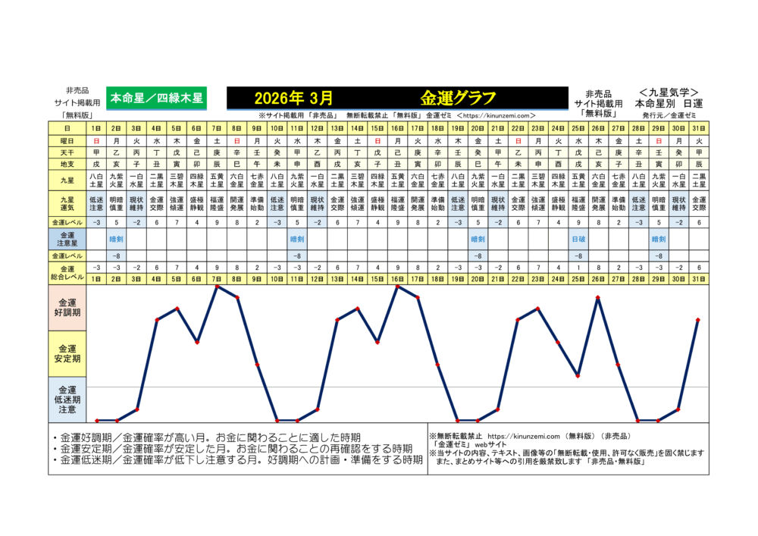Select the 暗剣 cell on day 20

click(x=478, y=239)
